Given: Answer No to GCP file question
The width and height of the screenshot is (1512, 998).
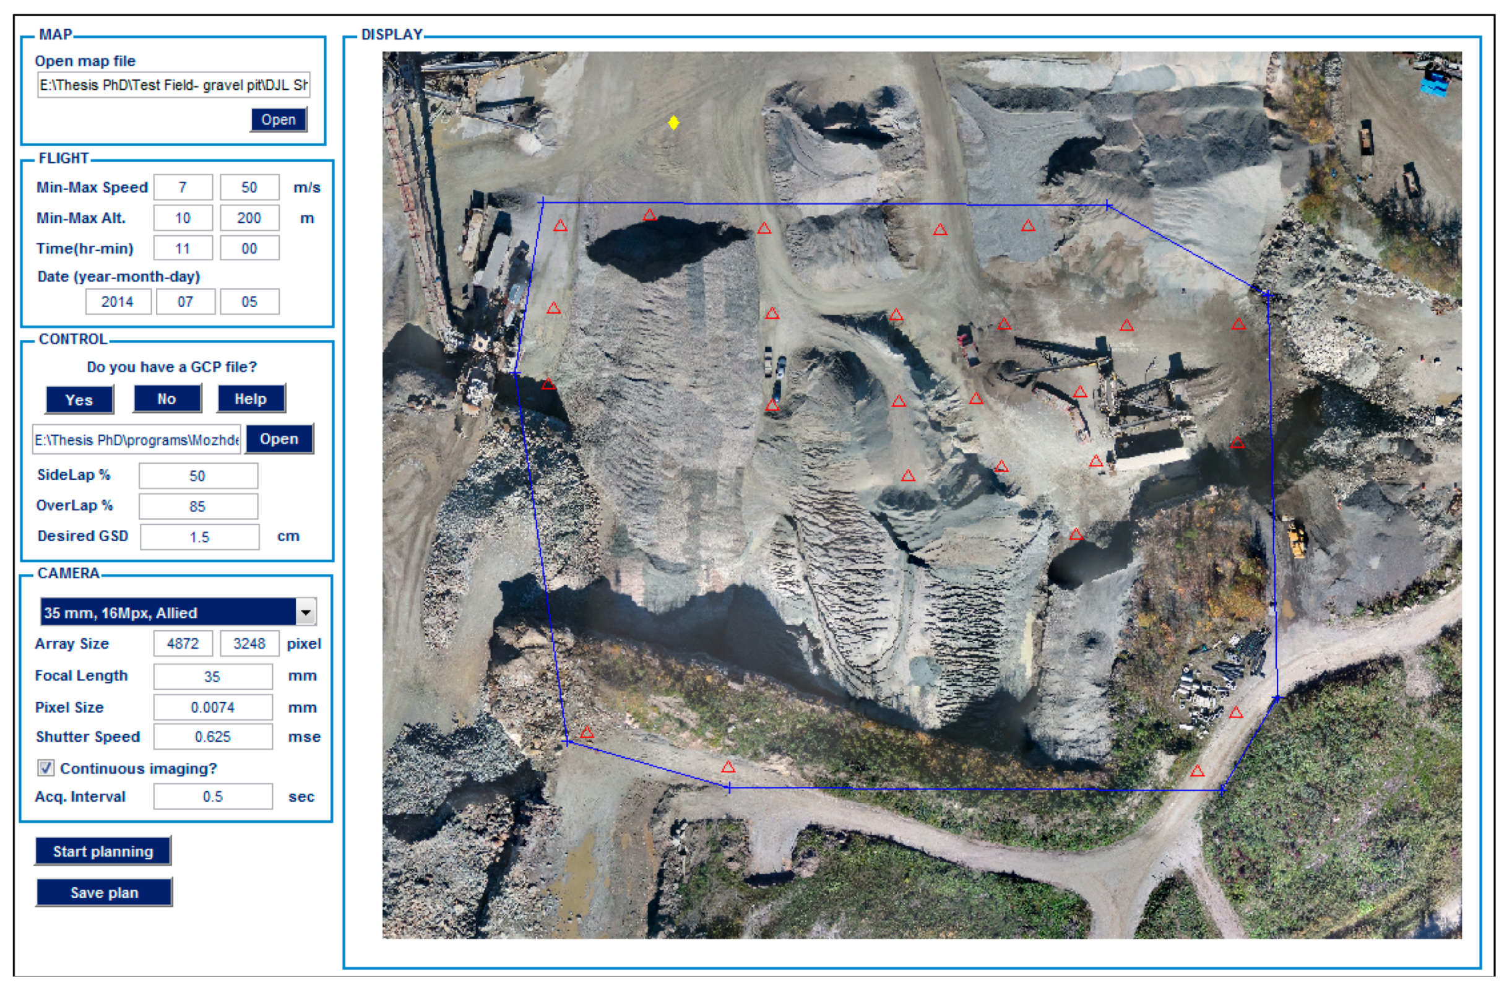Looking at the screenshot, I should pos(166,400).
